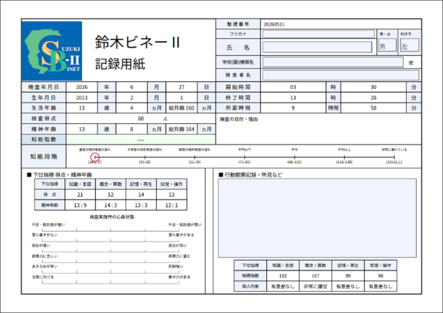Select the 生年月日 year cell 2013
This screenshot has height=313, width=443.
click(82, 98)
